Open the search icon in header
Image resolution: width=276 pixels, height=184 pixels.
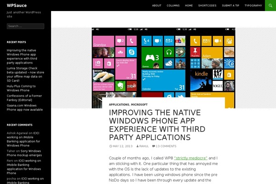click(270, 6)
